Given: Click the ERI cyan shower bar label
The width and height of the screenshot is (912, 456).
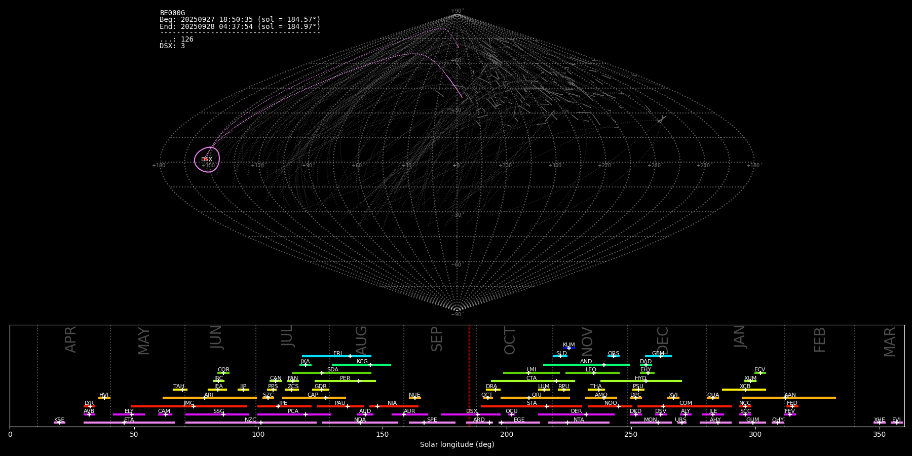Looking at the screenshot, I should pyautogui.click(x=338, y=354).
